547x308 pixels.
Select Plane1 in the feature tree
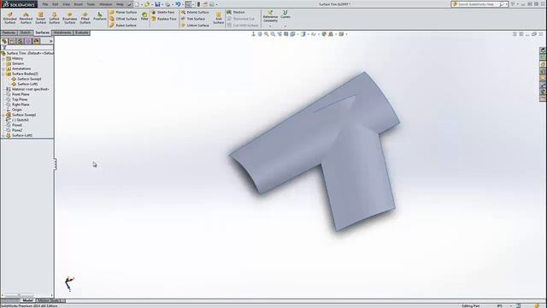pyautogui.click(x=17, y=125)
